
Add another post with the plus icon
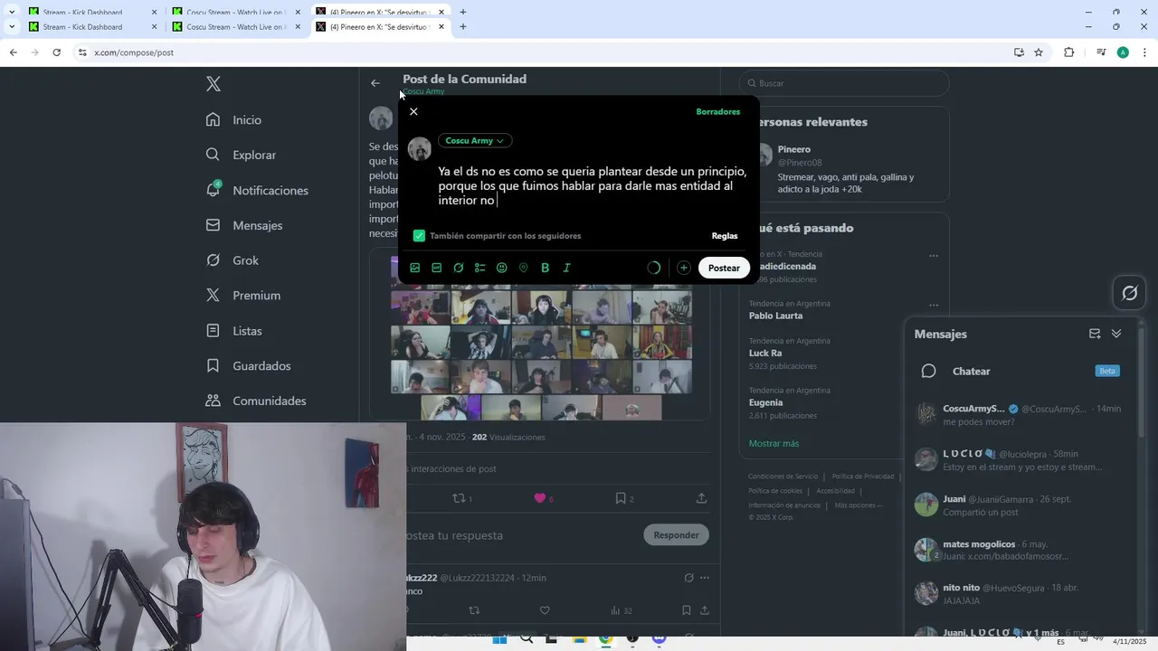coord(684,268)
